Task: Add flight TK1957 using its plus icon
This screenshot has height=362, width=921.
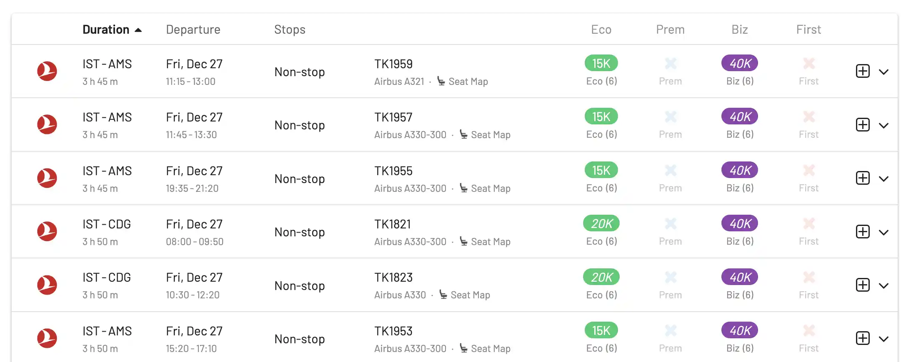Action: click(863, 125)
